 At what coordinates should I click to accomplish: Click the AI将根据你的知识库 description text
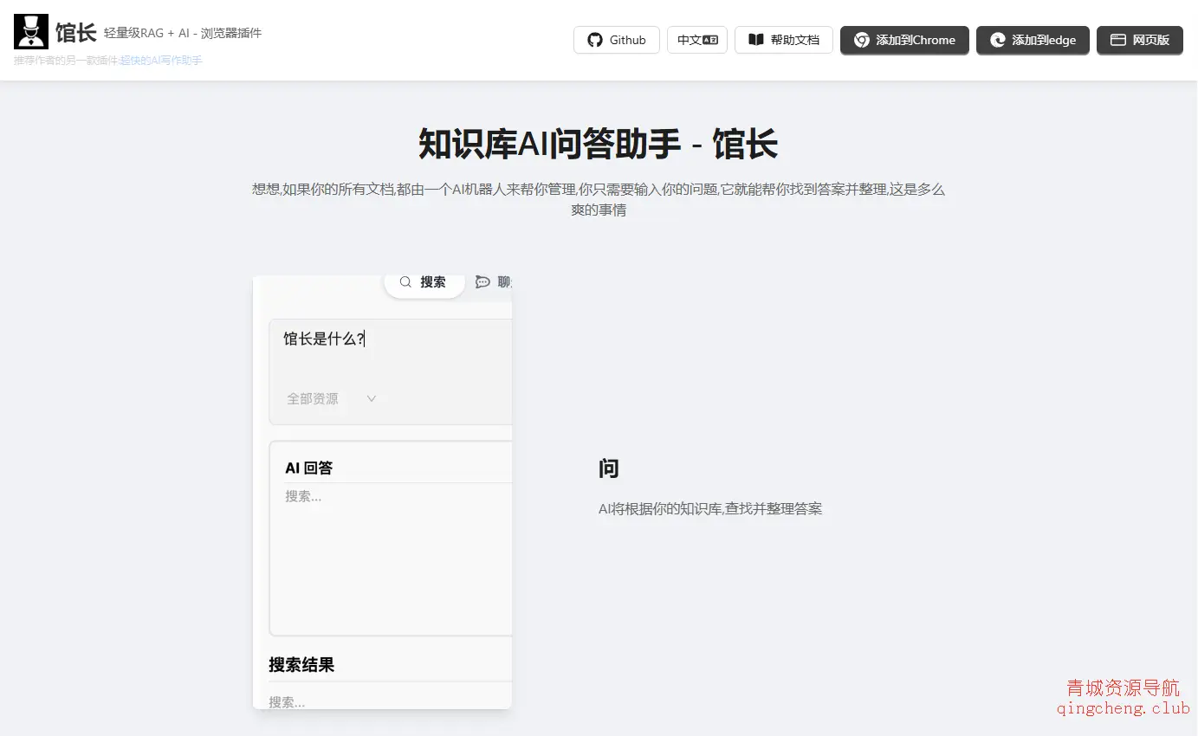click(709, 509)
